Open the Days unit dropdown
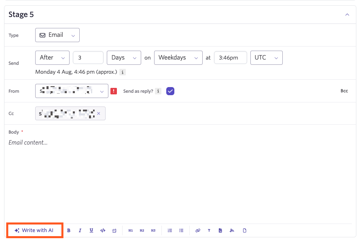 pos(124,58)
